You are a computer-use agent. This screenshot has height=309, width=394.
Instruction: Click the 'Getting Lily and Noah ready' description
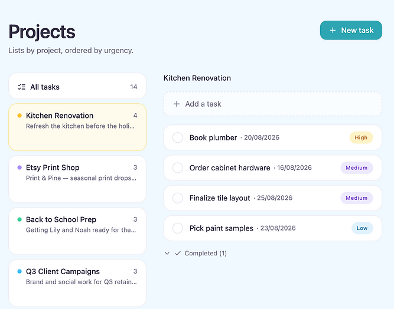click(81, 230)
